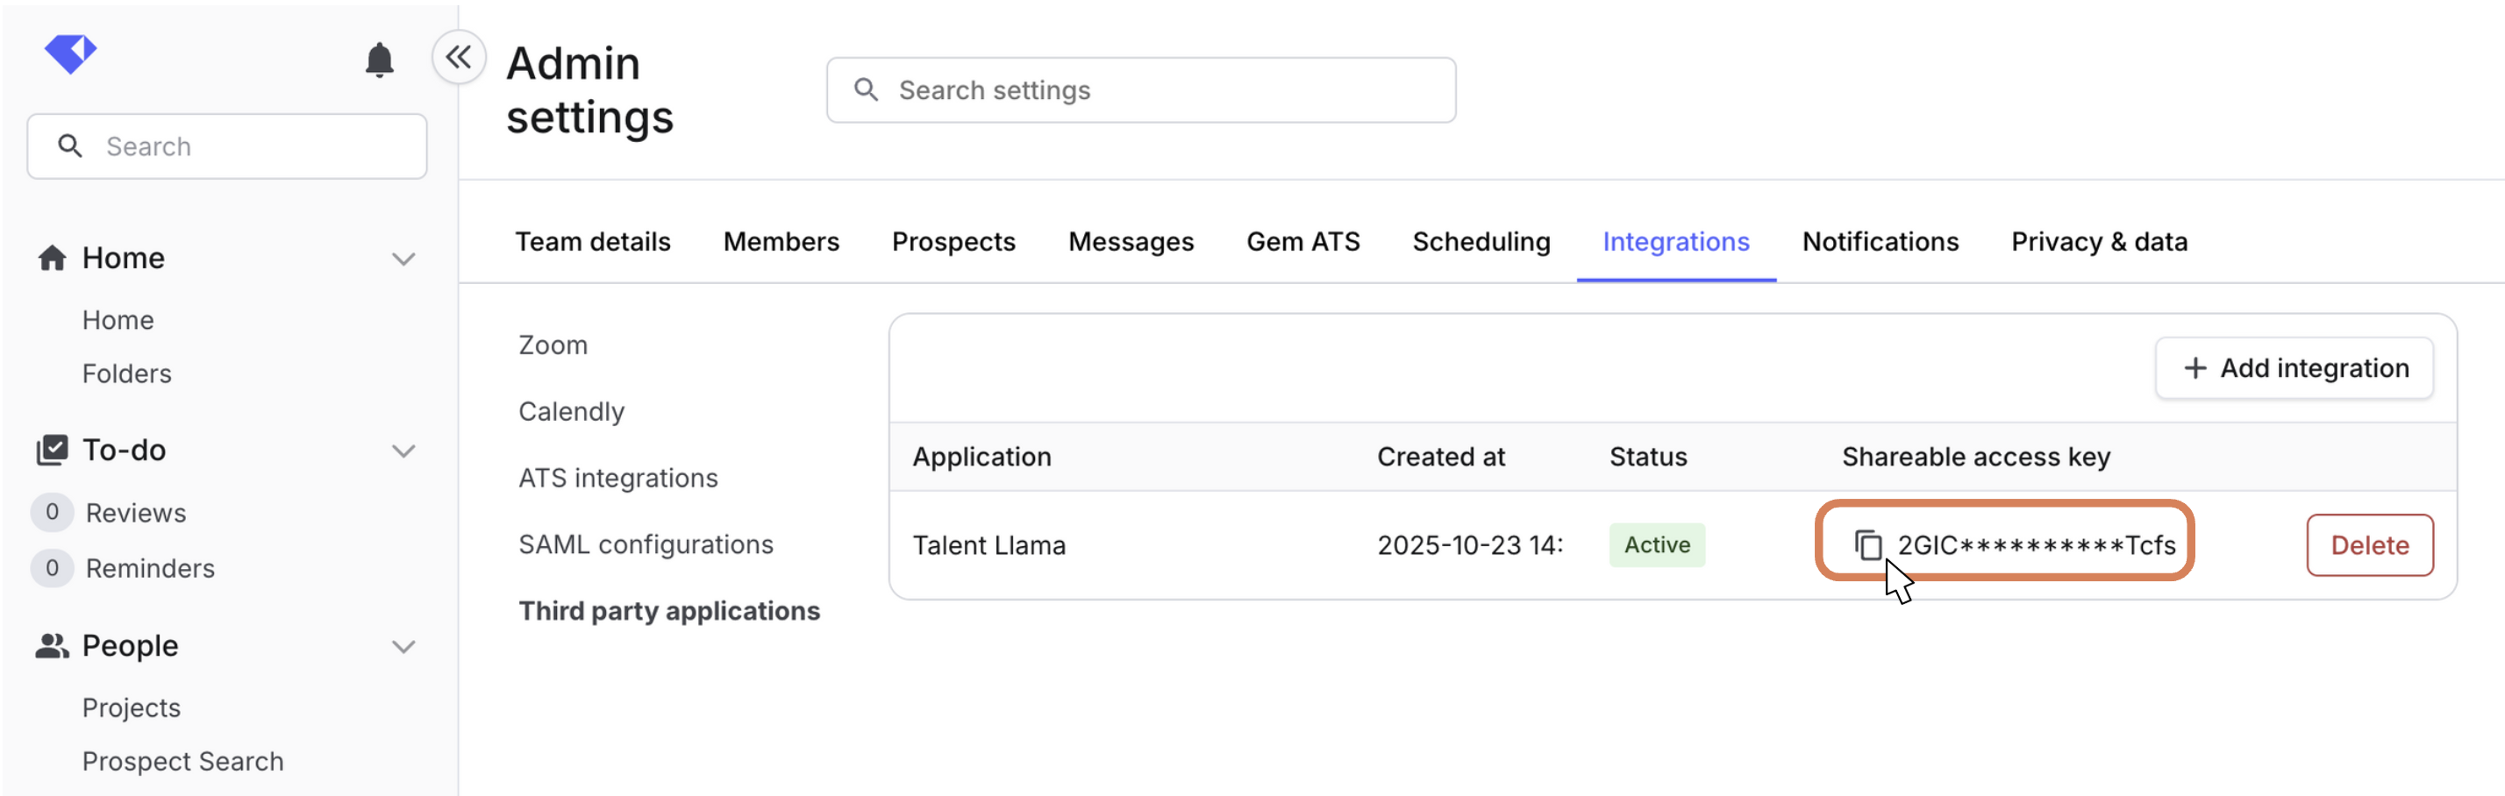Click the Search settings magnifier icon

866,90
